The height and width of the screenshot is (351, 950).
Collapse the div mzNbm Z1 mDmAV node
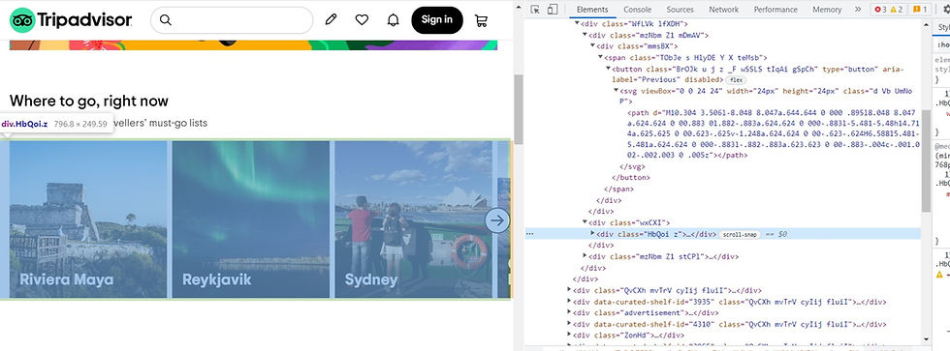(585, 35)
